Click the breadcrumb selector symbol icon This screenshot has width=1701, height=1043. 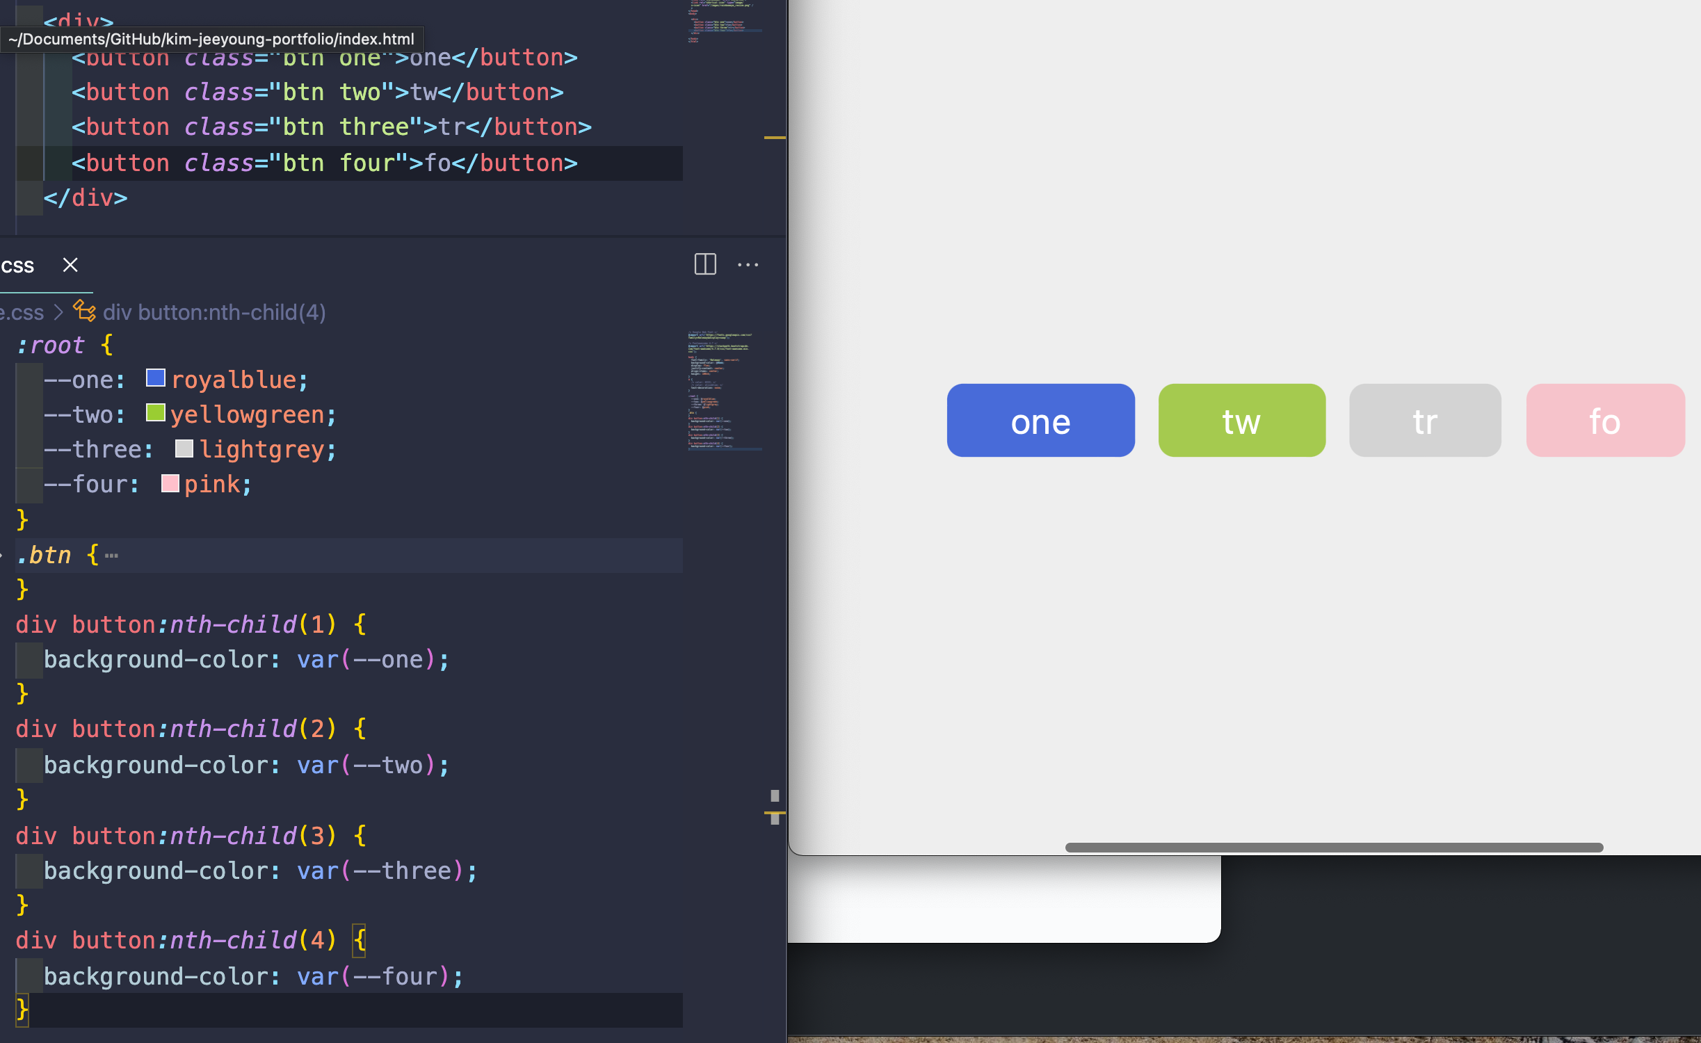[x=84, y=311]
